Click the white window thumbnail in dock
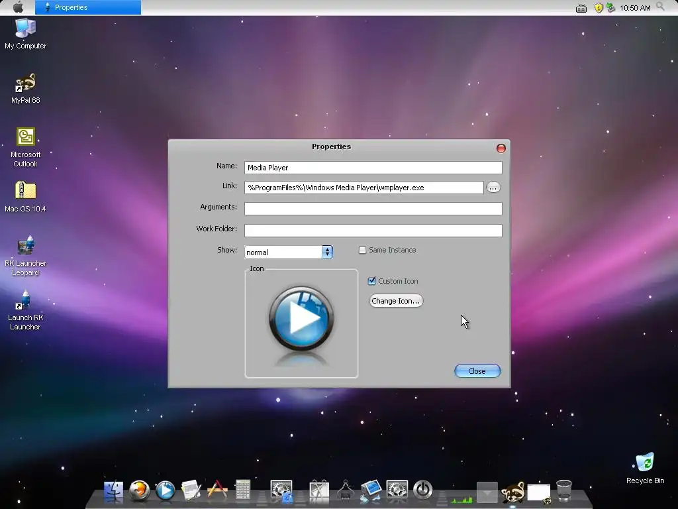 539,493
